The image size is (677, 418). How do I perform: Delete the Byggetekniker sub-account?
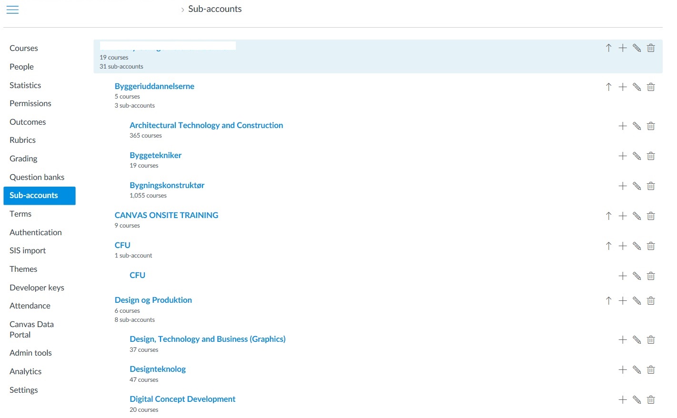tap(651, 156)
